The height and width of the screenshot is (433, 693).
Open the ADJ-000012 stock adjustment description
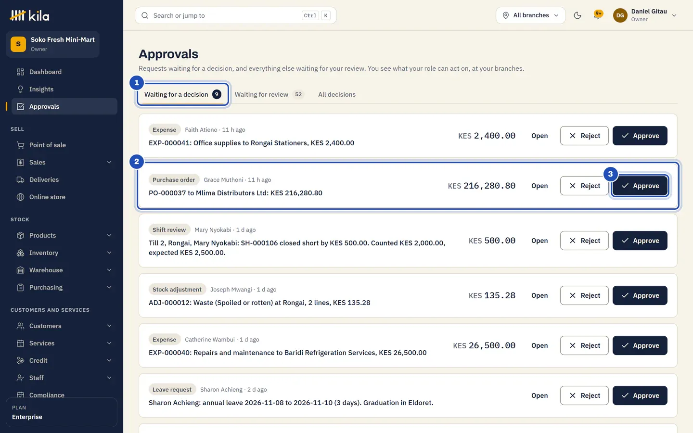(x=259, y=303)
